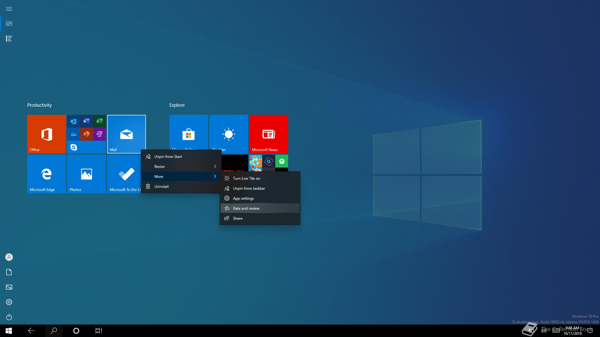Open the Outlook icon in the Office folder tile
Screen dimensions: 600x337
click(73, 121)
